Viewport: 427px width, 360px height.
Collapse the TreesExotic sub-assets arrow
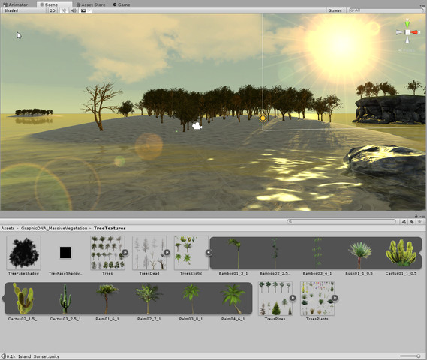[x=209, y=252]
